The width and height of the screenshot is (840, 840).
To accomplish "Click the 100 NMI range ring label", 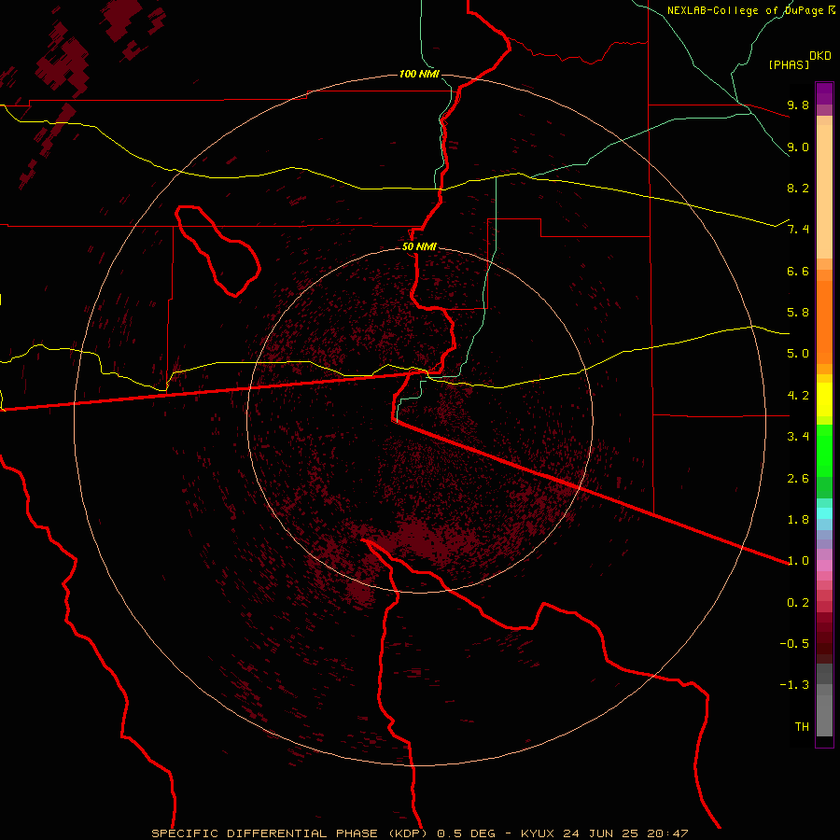I will tap(419, 74).
